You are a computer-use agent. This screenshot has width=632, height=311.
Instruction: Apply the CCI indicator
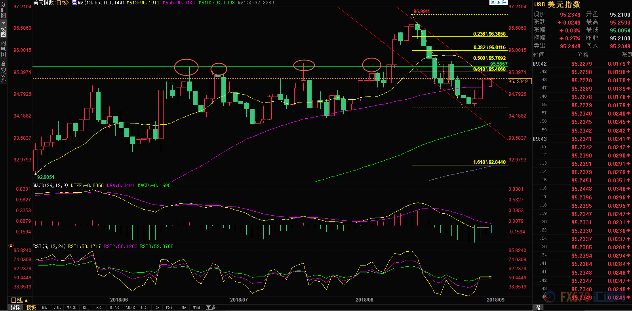pyautogui.click(x=145, y=307)
